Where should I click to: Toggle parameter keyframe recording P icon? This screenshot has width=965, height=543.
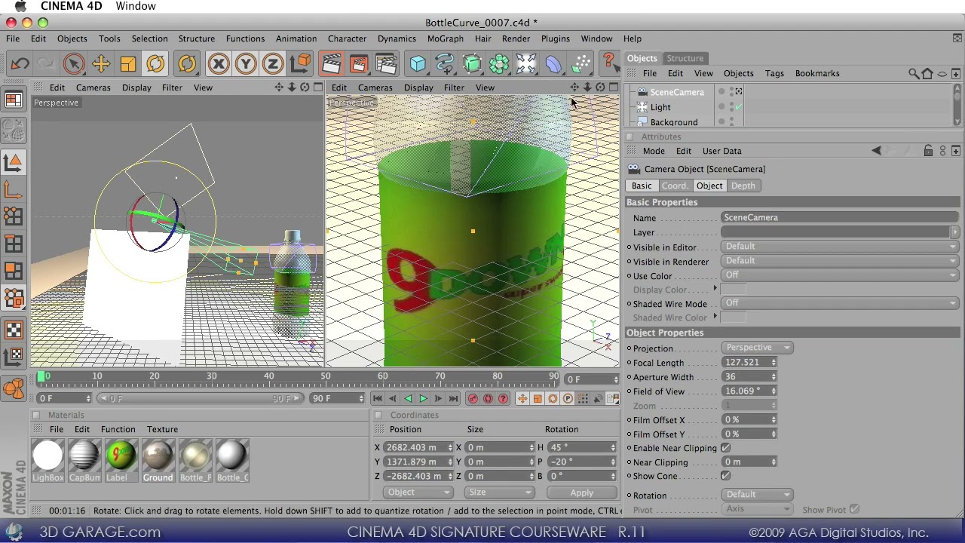568,398
